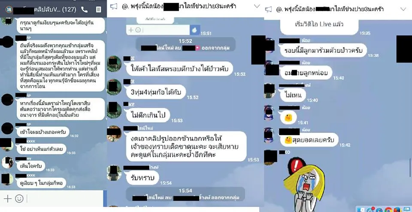
Task: Open App Store from the dock
Action: pos(370,209)
